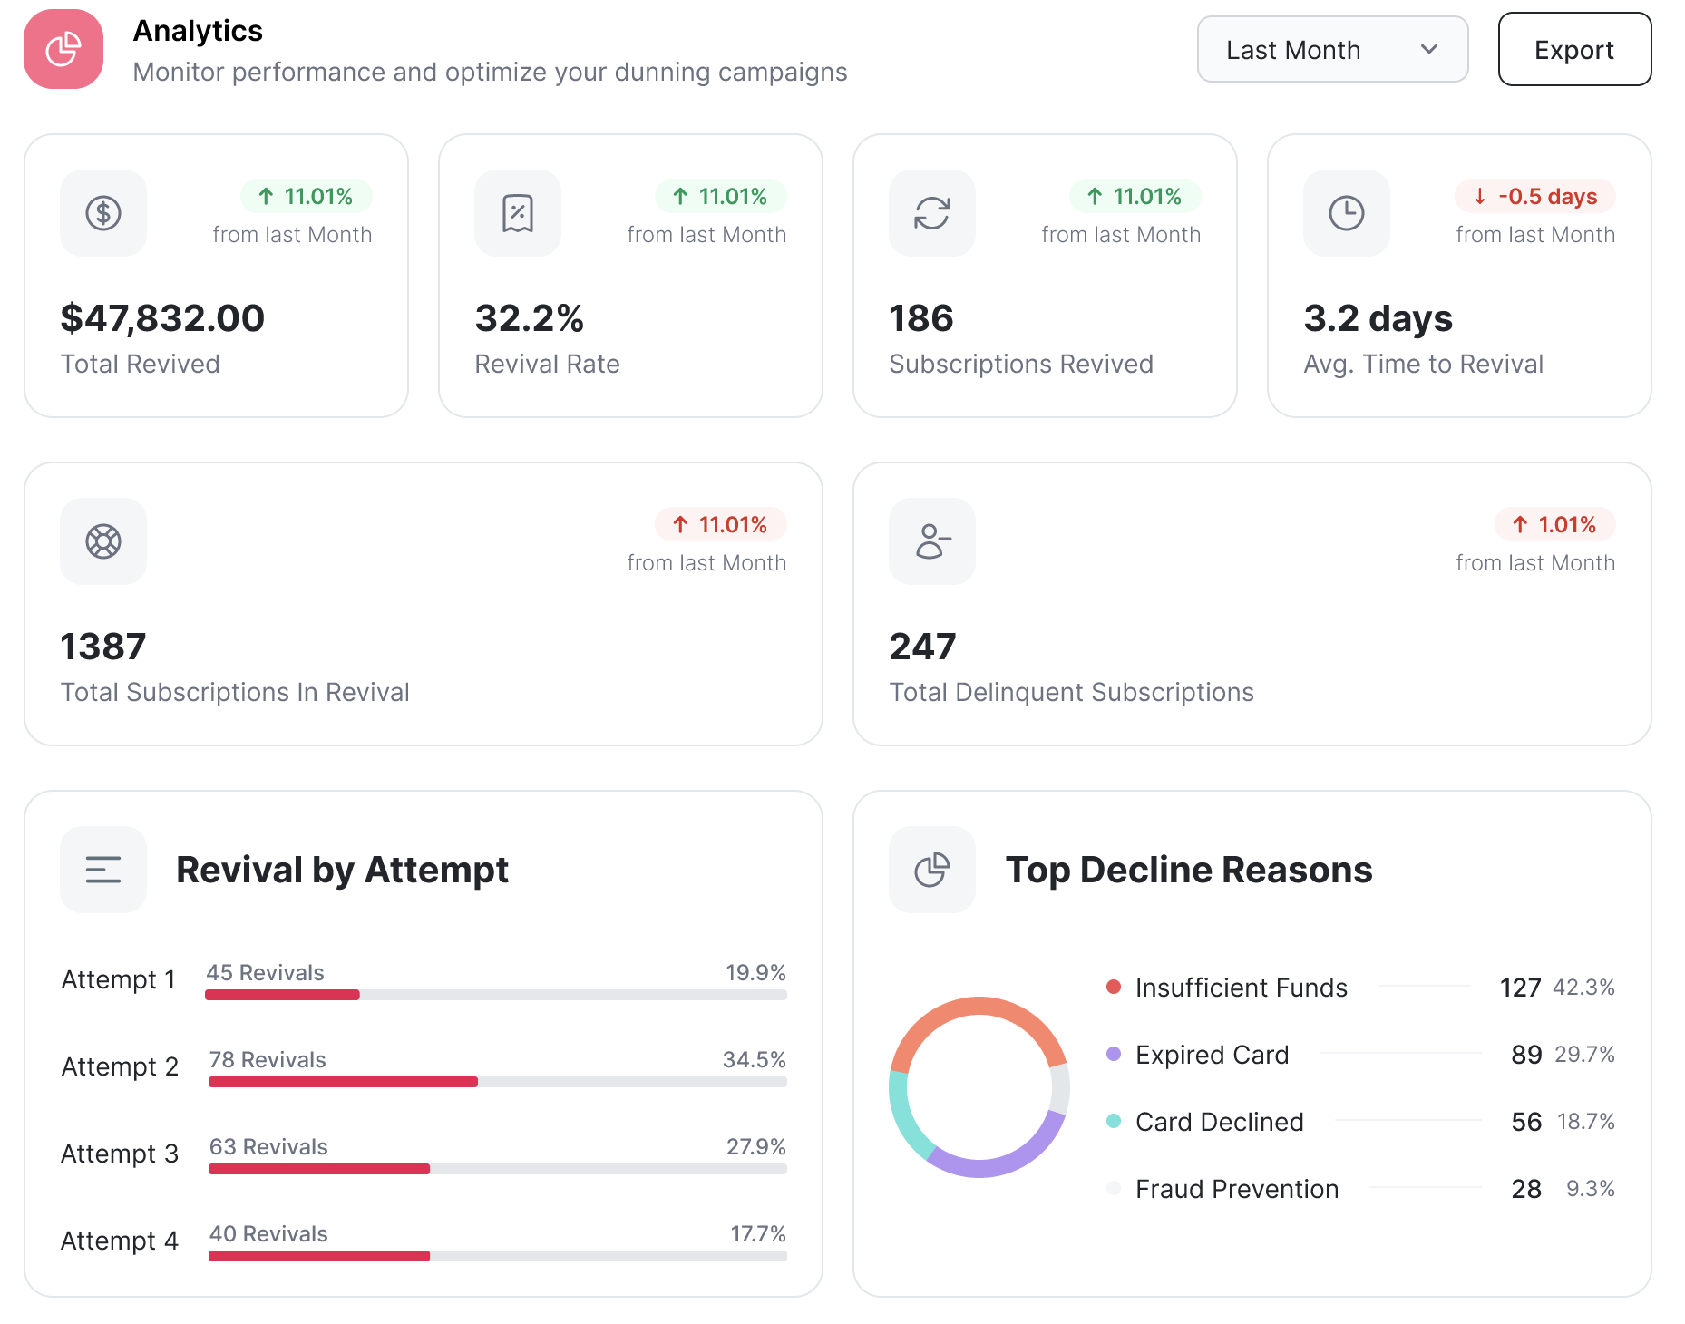The image size is (1685, 1324).
Task: Click the decline reasons donut chart
Action: click(x=979, y=1087)
